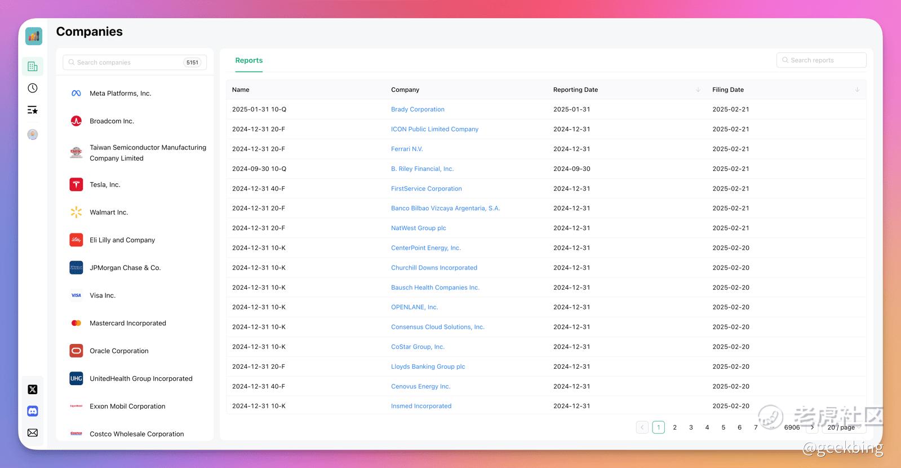901x468 pixels.
Task: Open Brady Corporation link
Action: click(418, 109)
